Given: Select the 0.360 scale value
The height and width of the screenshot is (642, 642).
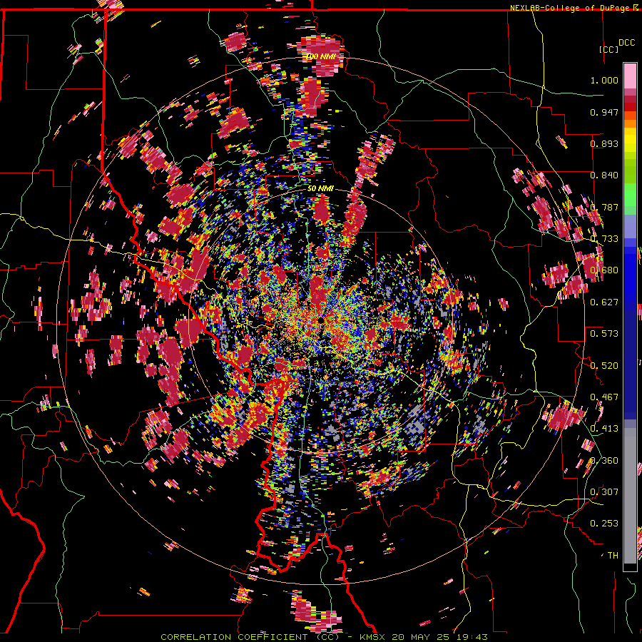Looking at the screenshot, I should click(x=604, y=461).
